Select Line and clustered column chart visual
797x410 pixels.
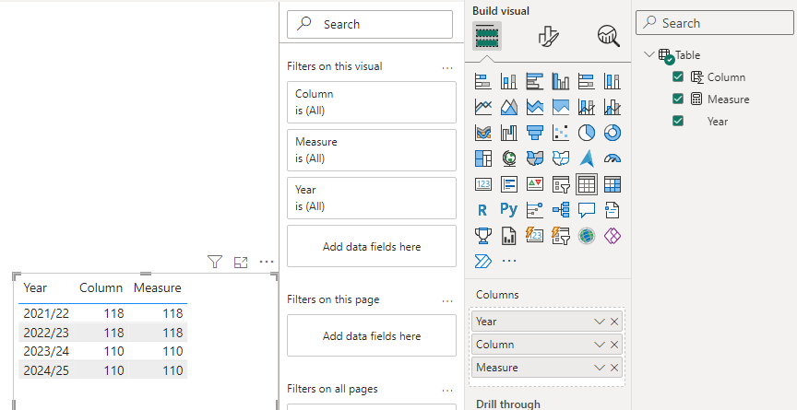click(613, 107)
